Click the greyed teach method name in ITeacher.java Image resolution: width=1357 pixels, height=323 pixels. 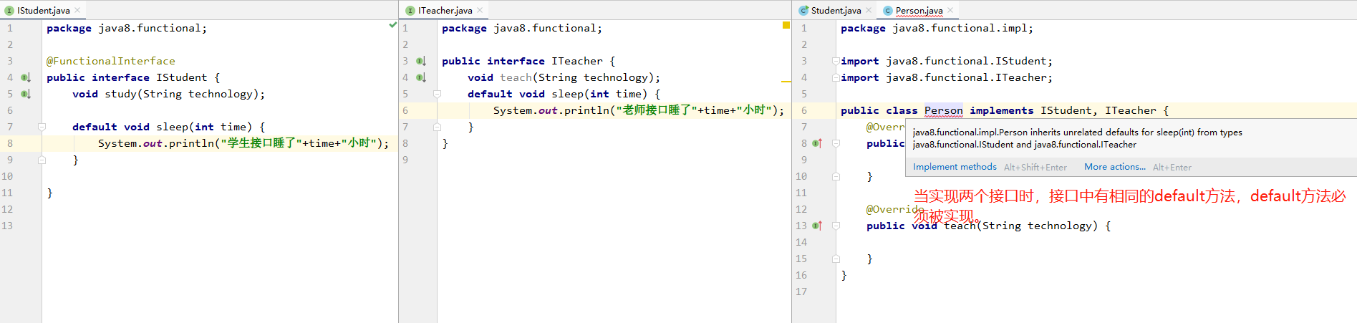pyautogui.click(x=516, y=77)
